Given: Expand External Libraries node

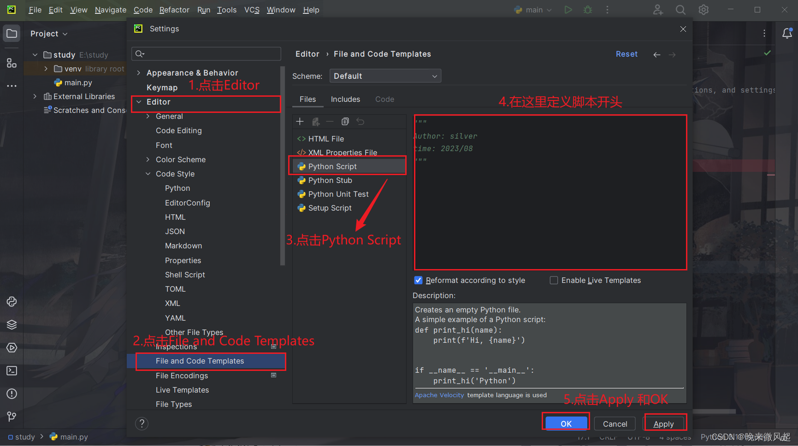Looking at the screenshot, I should coord(35,96).
